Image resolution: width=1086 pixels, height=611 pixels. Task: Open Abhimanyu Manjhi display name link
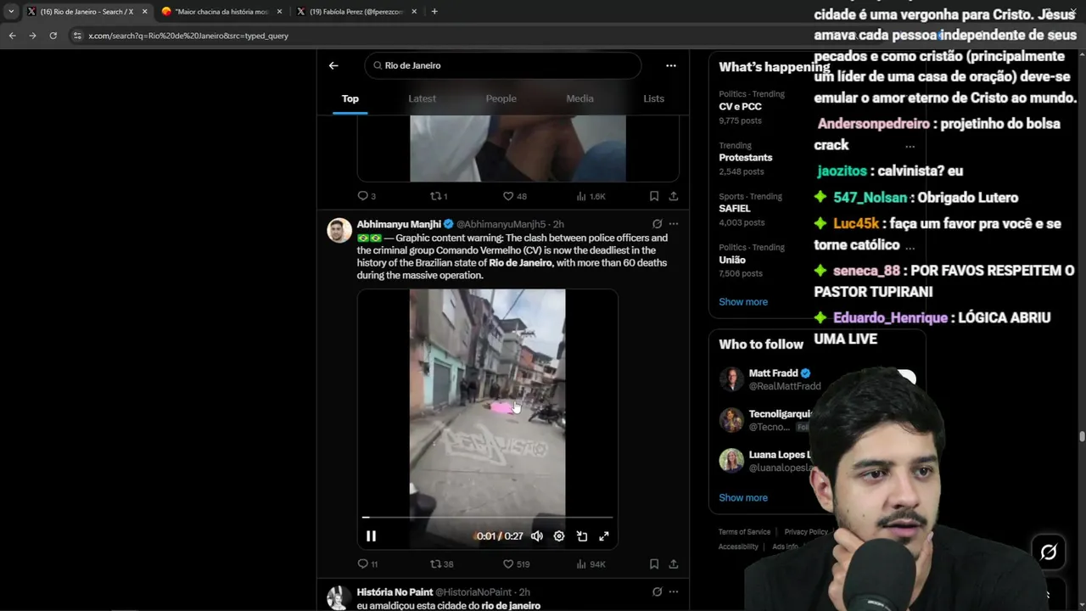(399, 224)
